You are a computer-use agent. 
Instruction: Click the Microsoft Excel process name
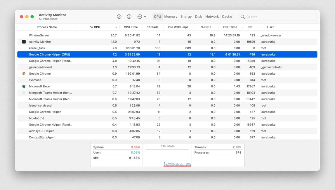point(40,86)
